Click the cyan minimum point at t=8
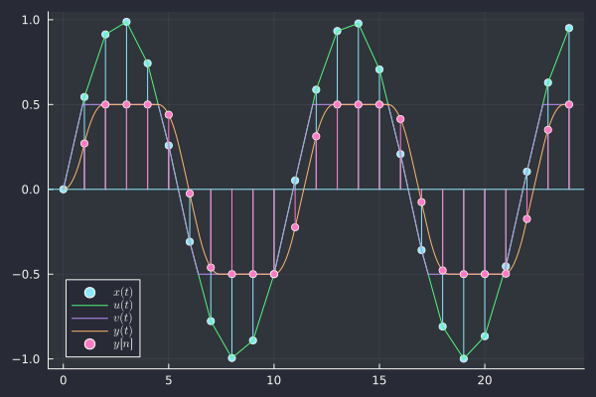This screenshot has width=596, height=397. [231, 357]
